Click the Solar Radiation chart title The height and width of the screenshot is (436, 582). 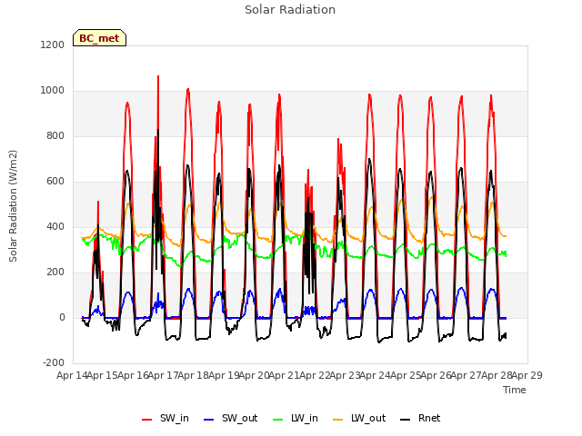290,10
